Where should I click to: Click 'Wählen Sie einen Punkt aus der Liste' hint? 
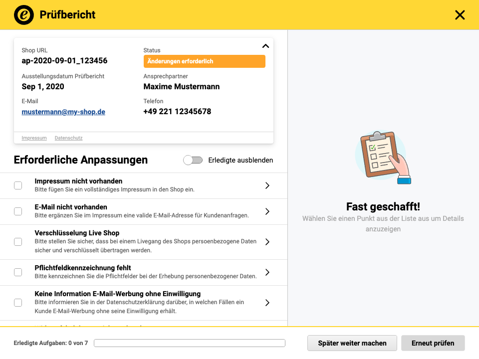(383, 224)
